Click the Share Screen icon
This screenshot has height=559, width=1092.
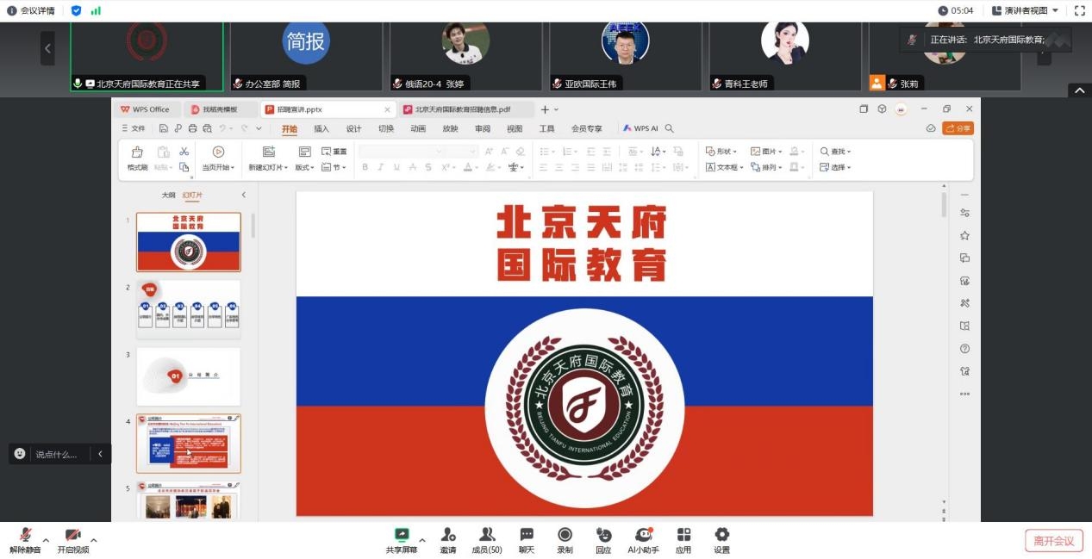pos(401,535)
